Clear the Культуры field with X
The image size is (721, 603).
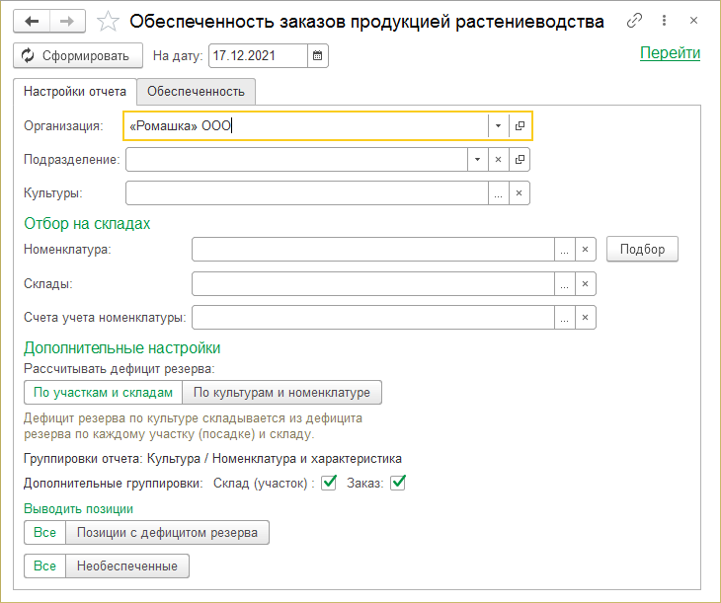520,193
